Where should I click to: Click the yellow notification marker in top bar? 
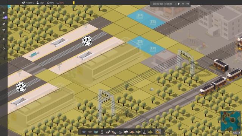[x=74, y=3]
